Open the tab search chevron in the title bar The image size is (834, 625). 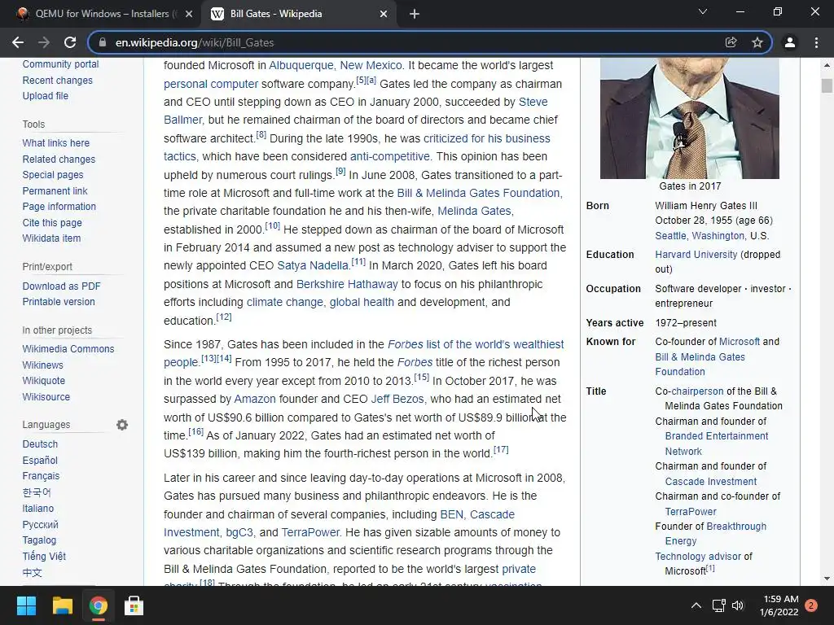[703, 11]
